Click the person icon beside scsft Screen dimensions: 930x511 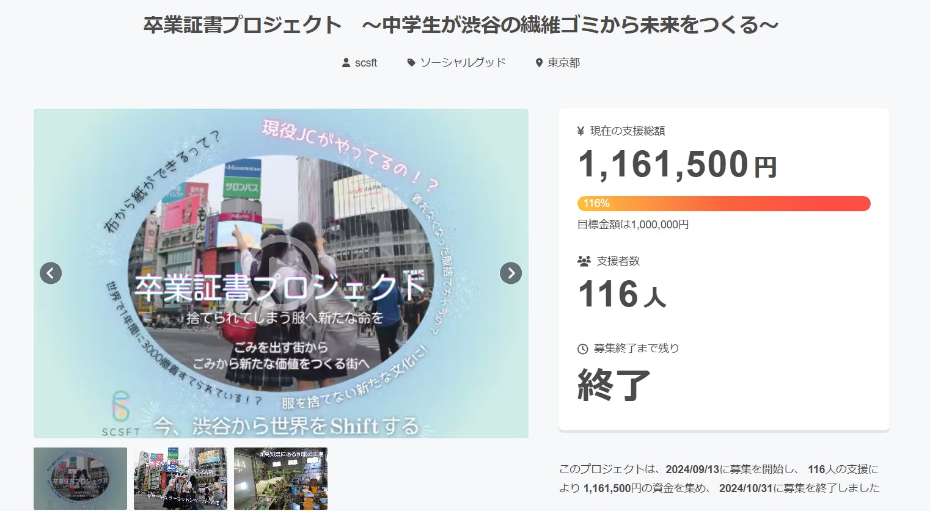(346, 63)
